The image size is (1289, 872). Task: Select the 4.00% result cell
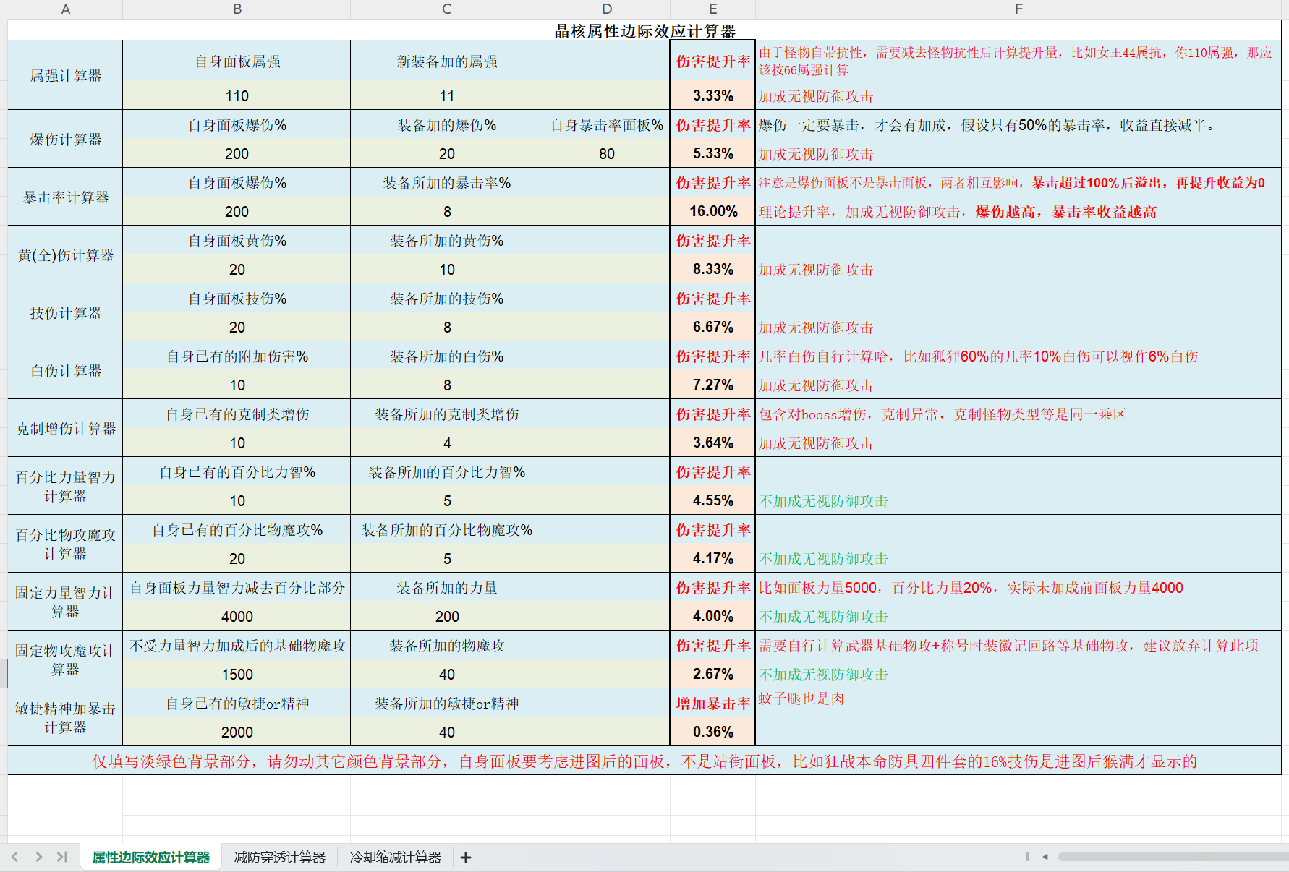pyautogui.click(x=712, y=616)
